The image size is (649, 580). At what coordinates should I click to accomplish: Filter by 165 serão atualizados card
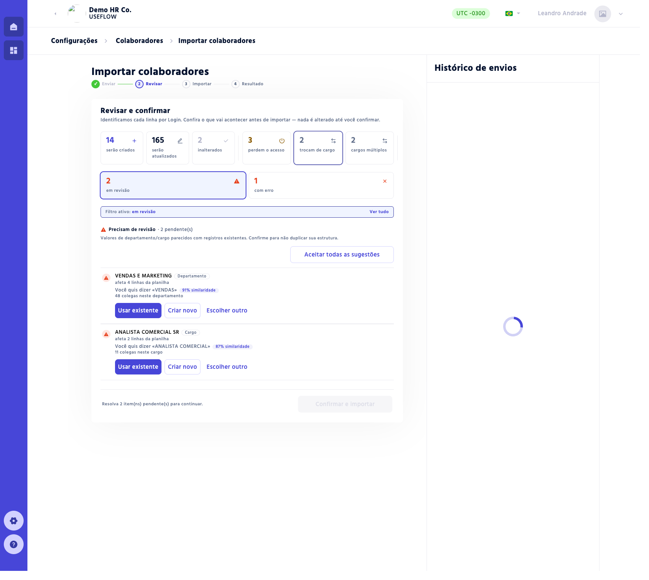pos(168,148)
